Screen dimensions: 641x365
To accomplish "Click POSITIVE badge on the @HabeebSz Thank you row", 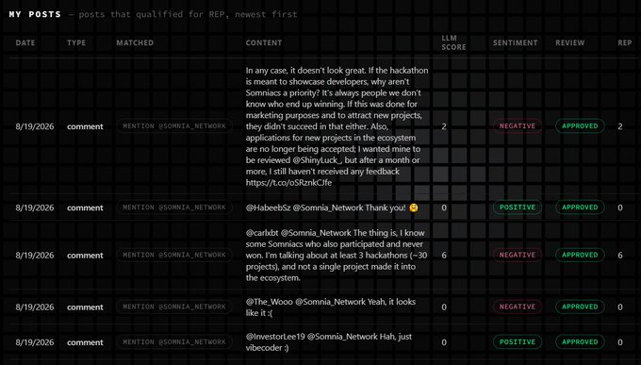I will 518,207.
